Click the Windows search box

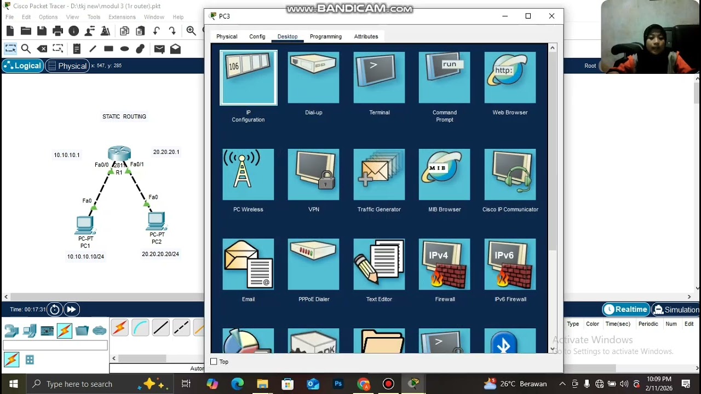click(x=100, y=384)
